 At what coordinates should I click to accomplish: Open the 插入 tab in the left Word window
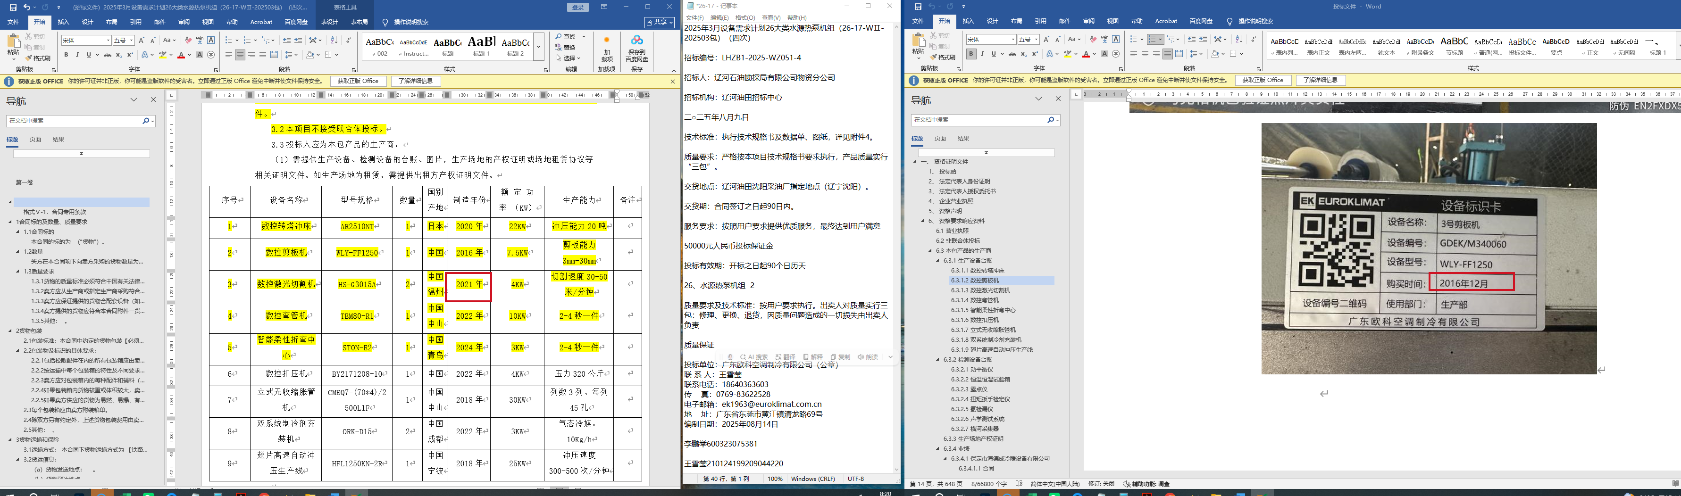click(63, 22)
